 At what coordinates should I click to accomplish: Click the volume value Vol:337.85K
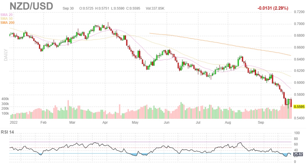click(x=155, y=8)
